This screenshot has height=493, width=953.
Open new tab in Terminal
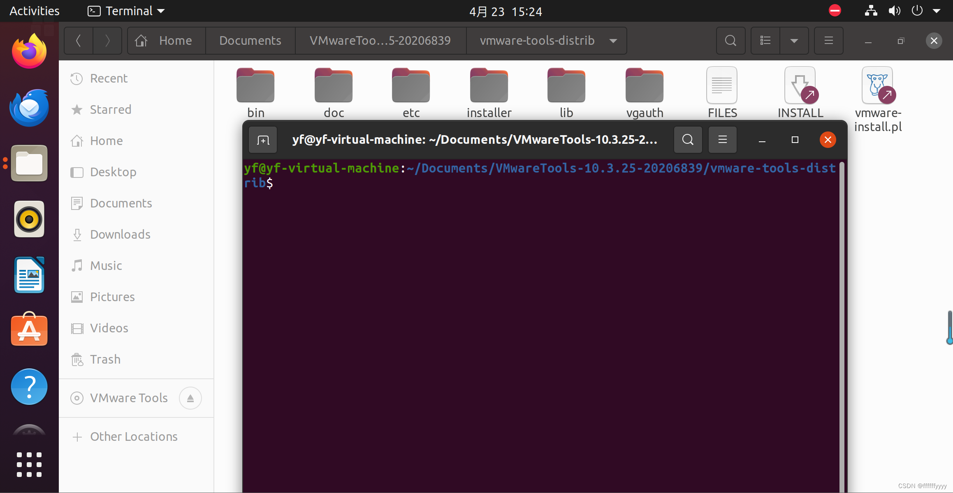pos(263,140)
